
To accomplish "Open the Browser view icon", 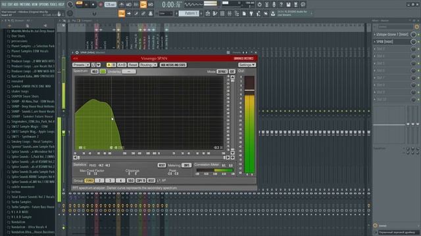I will tap(237, 13).
